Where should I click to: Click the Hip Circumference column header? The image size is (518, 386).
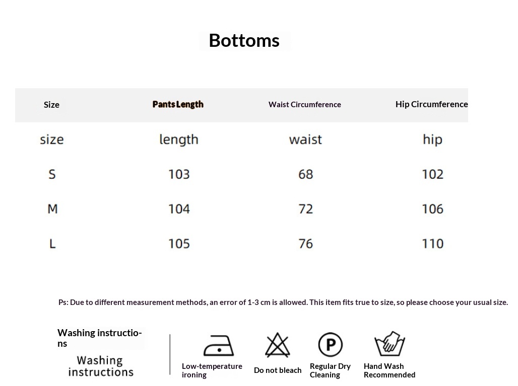(x=431, y=104)
